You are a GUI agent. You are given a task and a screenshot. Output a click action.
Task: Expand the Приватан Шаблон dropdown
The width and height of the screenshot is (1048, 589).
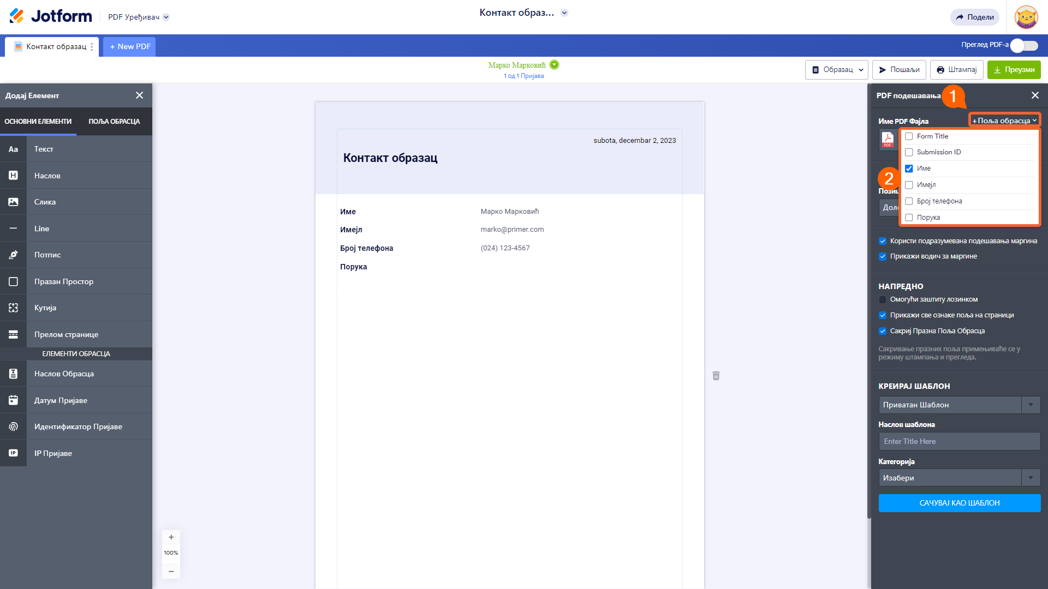[959, 405]
